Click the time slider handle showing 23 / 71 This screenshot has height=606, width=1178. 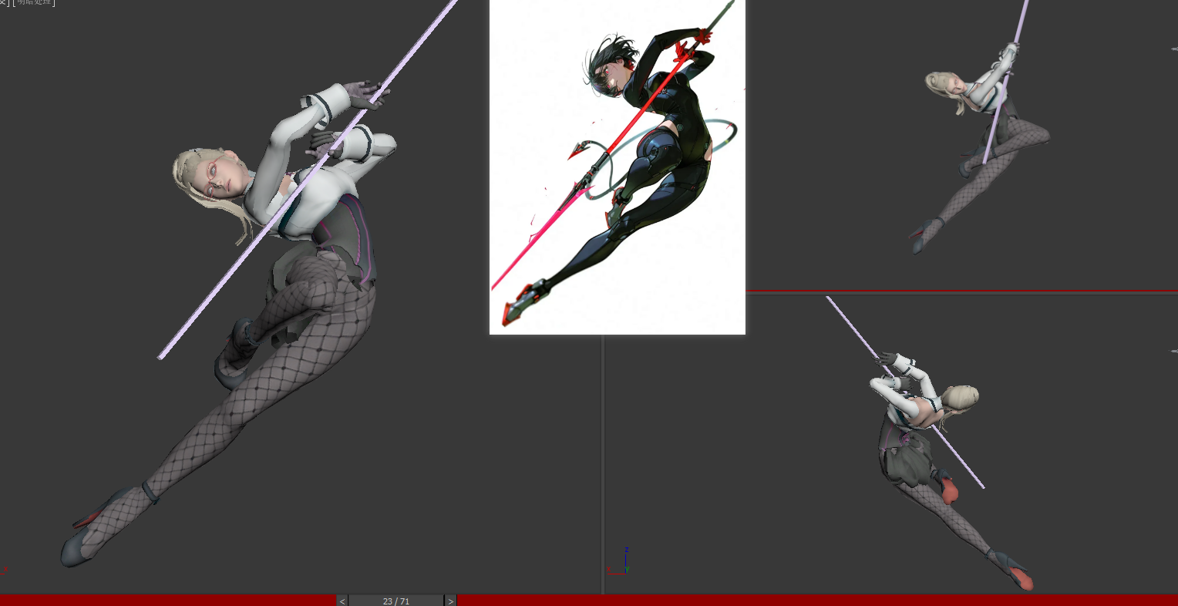coord(396,601)
